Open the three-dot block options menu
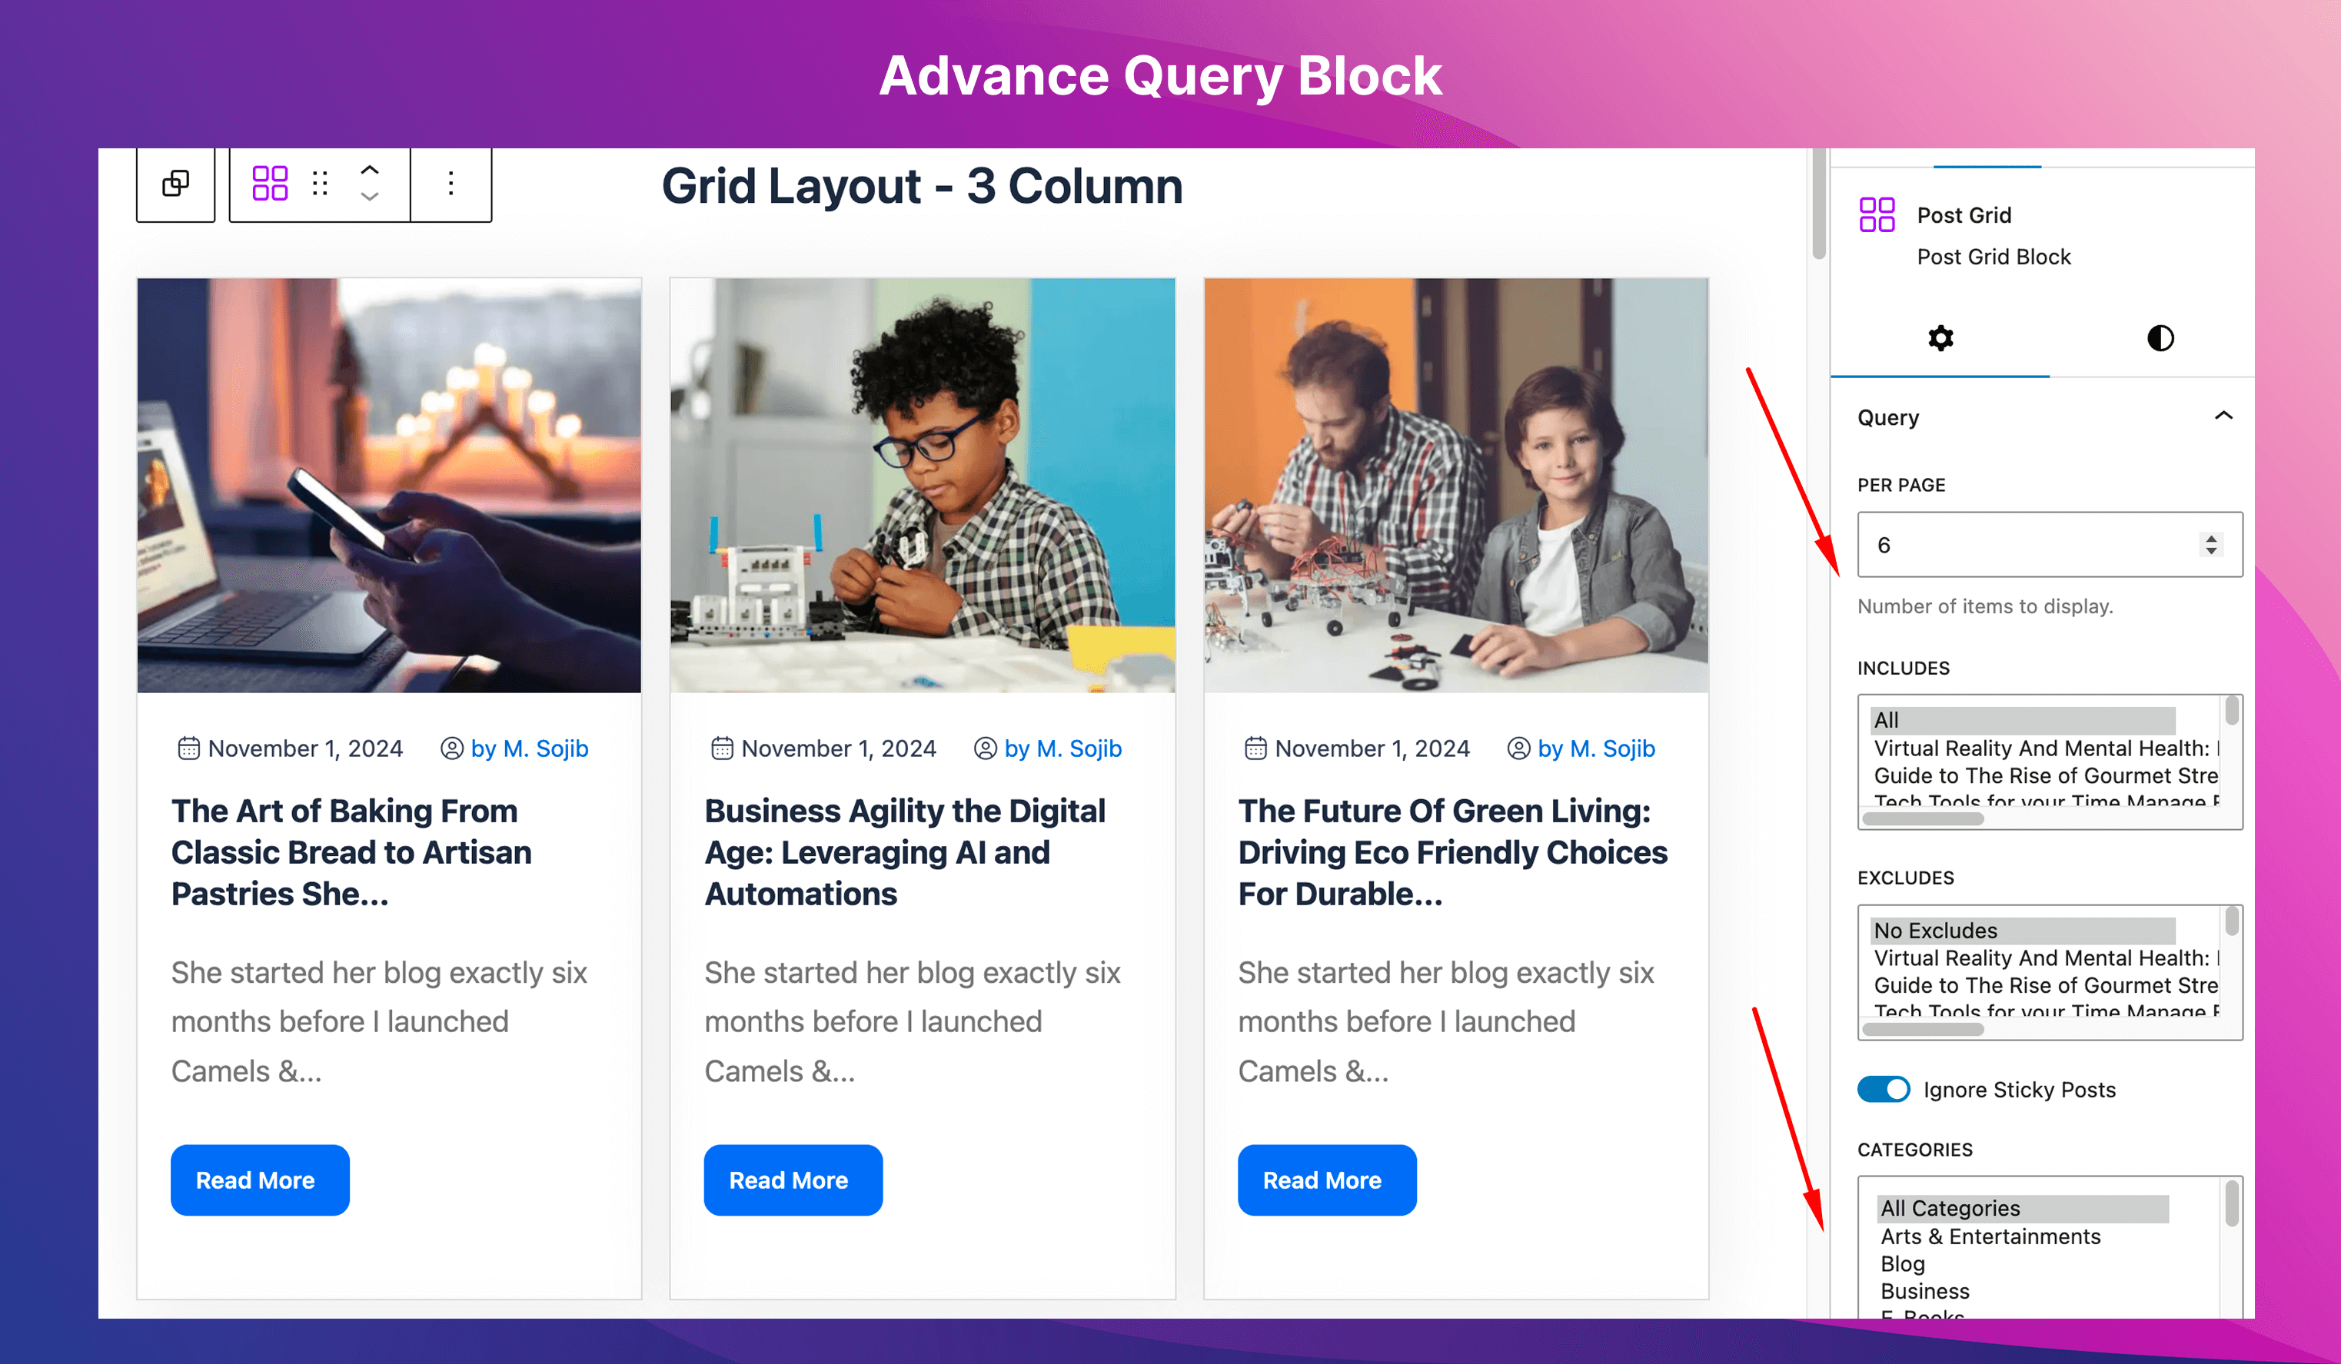 (451, 183)
